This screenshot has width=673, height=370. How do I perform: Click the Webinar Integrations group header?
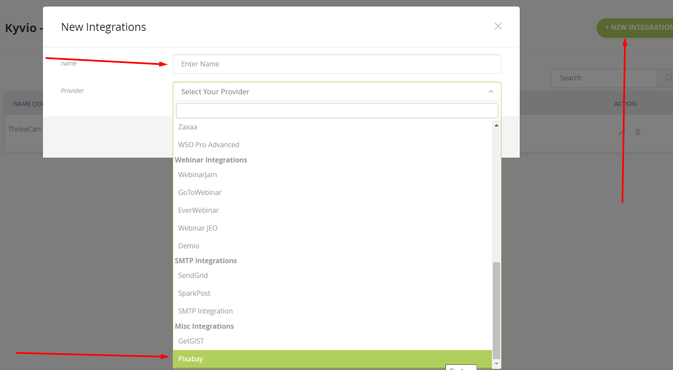click(211, 160)
